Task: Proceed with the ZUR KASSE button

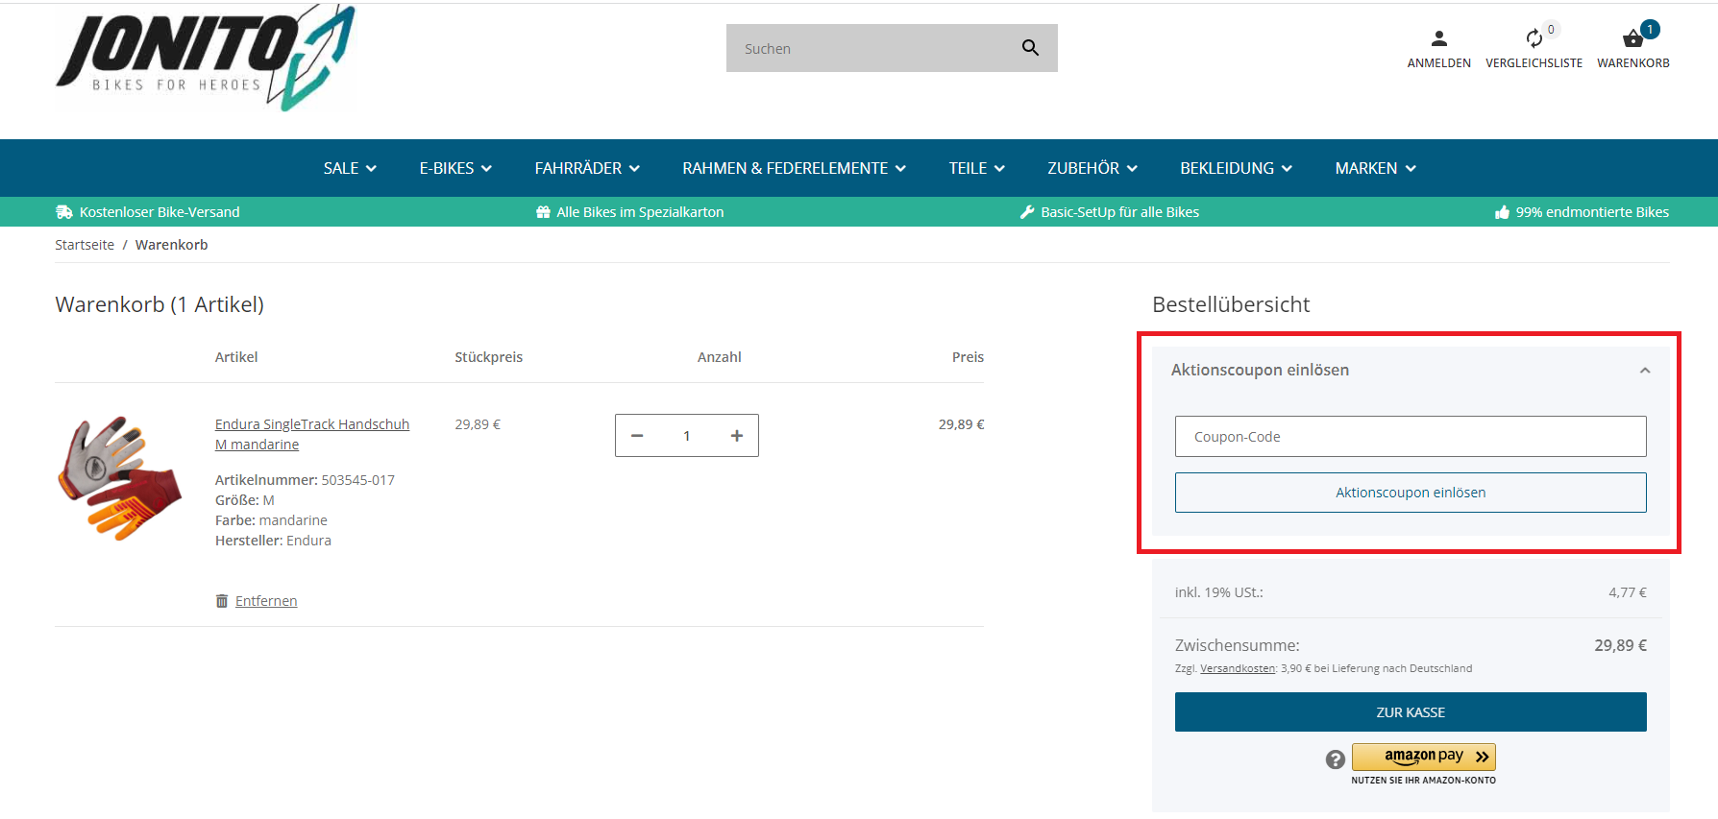Action: (x=1411, y=712)
